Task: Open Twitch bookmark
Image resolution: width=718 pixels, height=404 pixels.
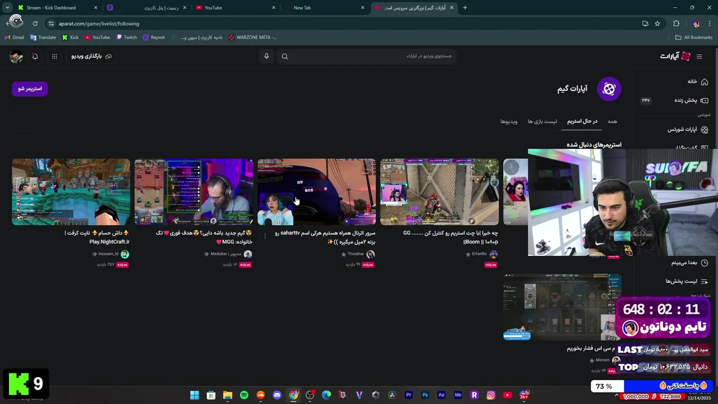Action: (126, 38)
